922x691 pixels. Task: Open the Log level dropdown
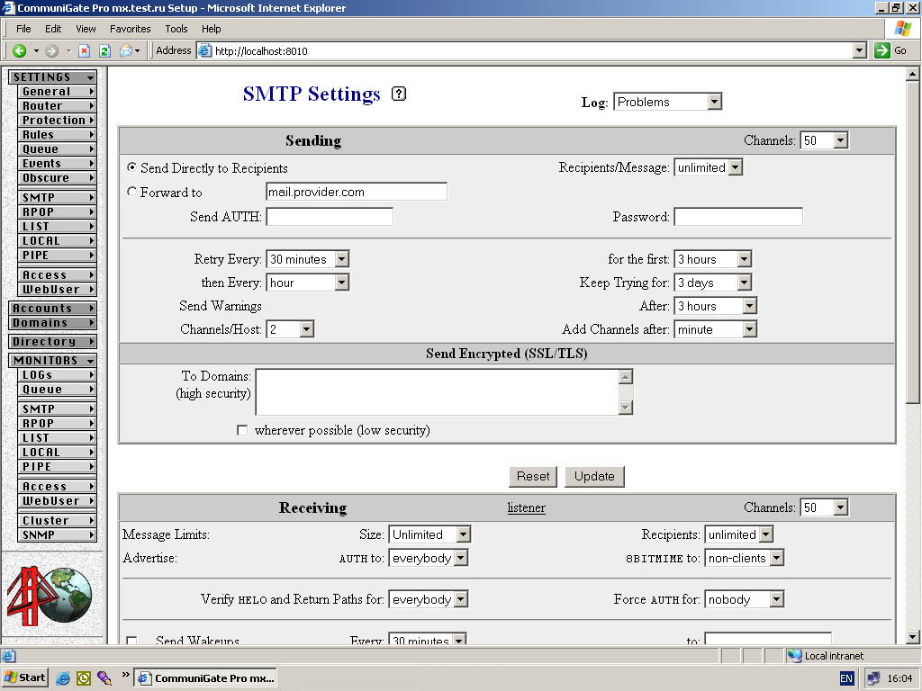(x=667, y=102)
